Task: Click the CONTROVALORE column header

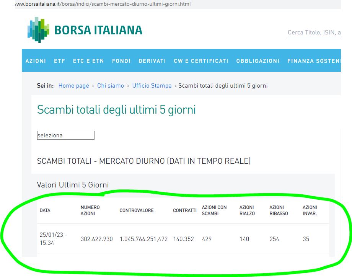Action: (137, 210)
